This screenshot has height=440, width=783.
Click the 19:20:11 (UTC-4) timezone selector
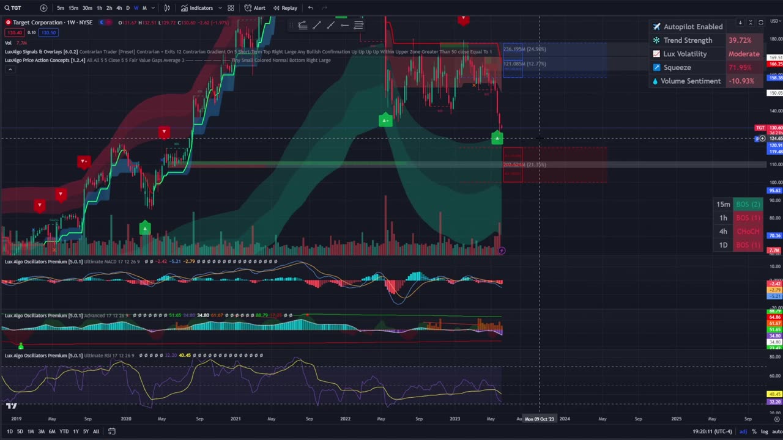[712, 431]
